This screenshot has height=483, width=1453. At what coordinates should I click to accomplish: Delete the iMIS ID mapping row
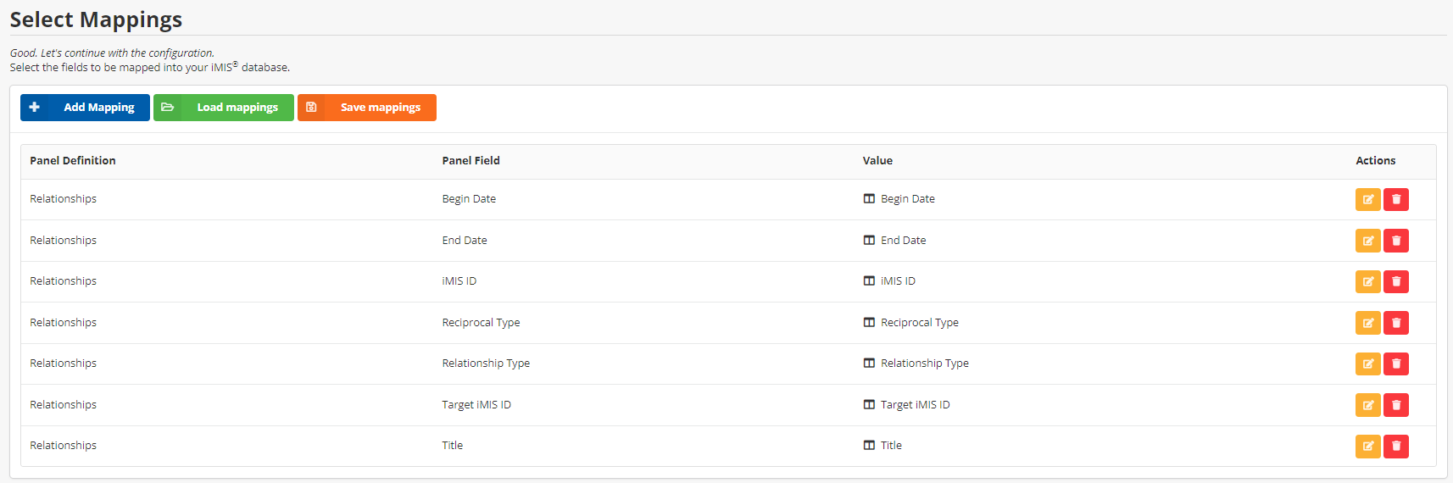pyautogui.click(x=1395, y=282)
